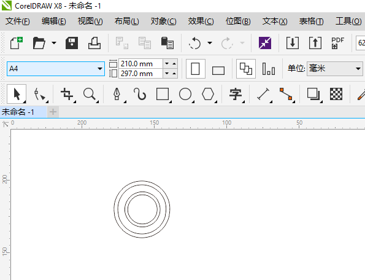Click the Import button

coord(293,43)
